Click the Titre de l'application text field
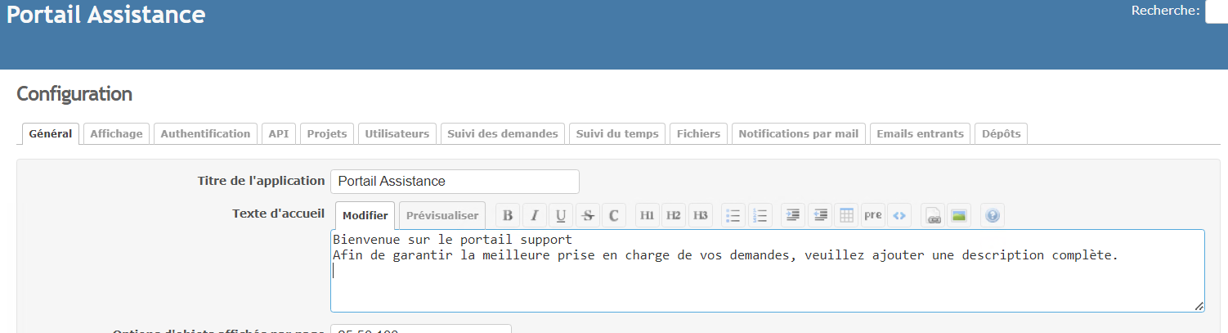The width and height of the screenshot is (1228, 333). (x=455, y=182)
